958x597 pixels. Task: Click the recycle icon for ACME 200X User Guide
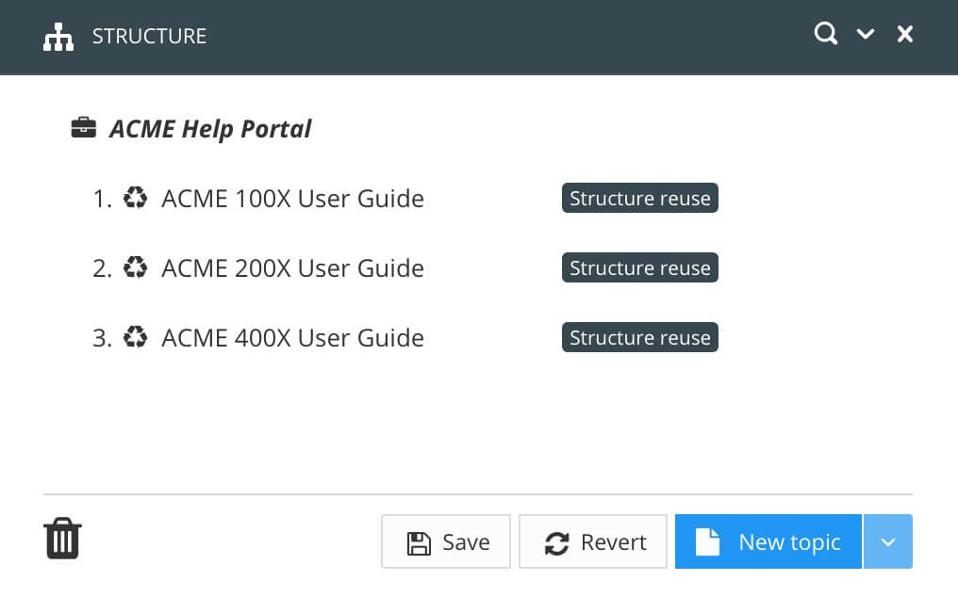[x=136, y=267]
